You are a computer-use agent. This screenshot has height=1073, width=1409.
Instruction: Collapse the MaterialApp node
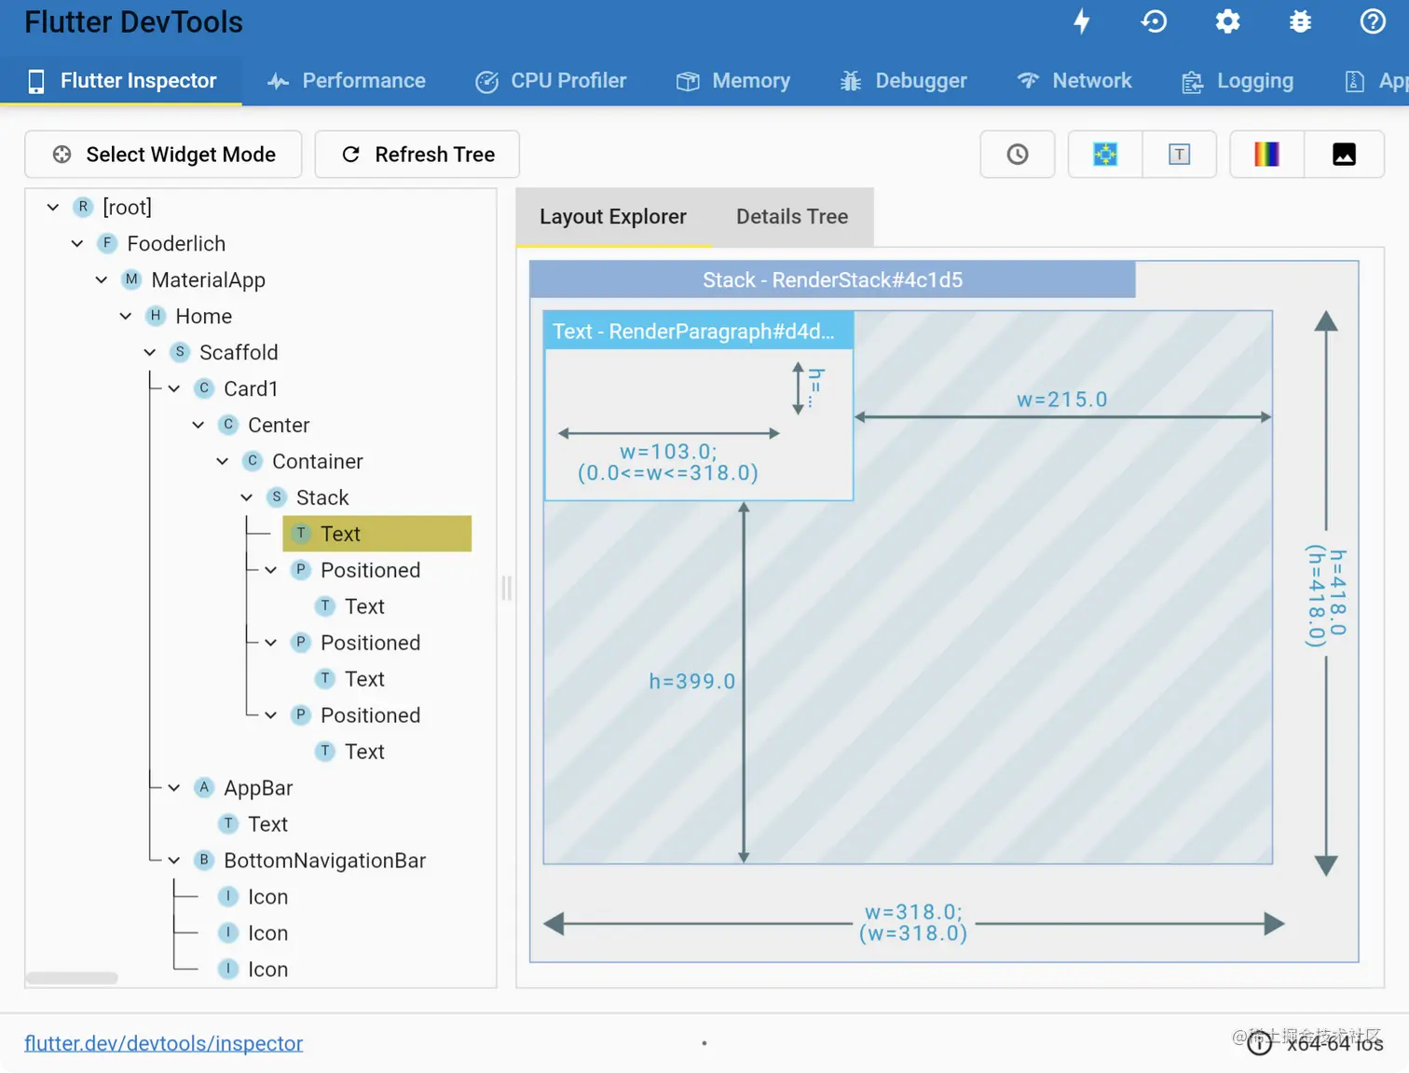click(102, 280)
